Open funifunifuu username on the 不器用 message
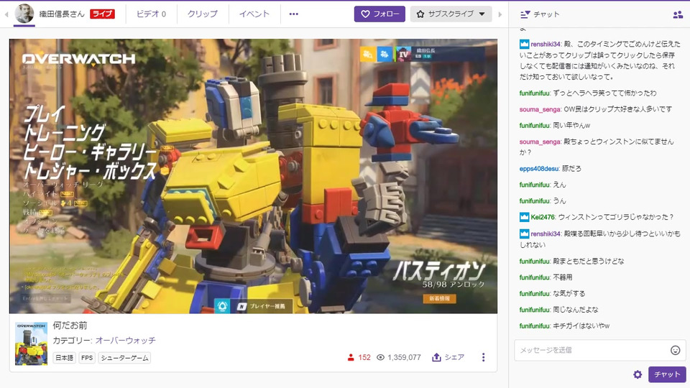 535,277
